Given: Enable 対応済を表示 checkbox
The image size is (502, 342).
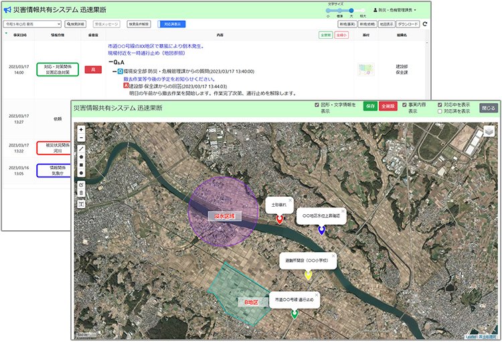Looking at the screenshot, I should coord(439,112).
